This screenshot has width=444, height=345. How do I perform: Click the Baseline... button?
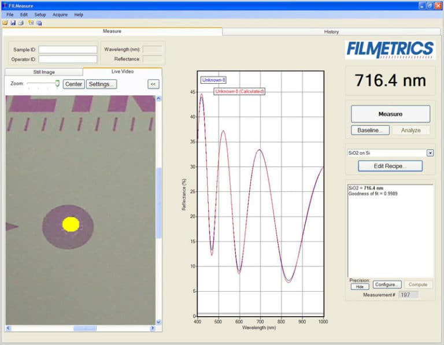(369, 130)
